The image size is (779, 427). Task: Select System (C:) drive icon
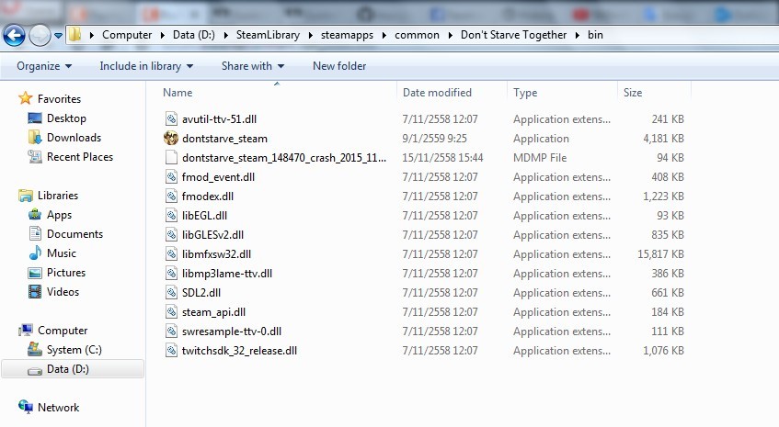coord(35,350)
